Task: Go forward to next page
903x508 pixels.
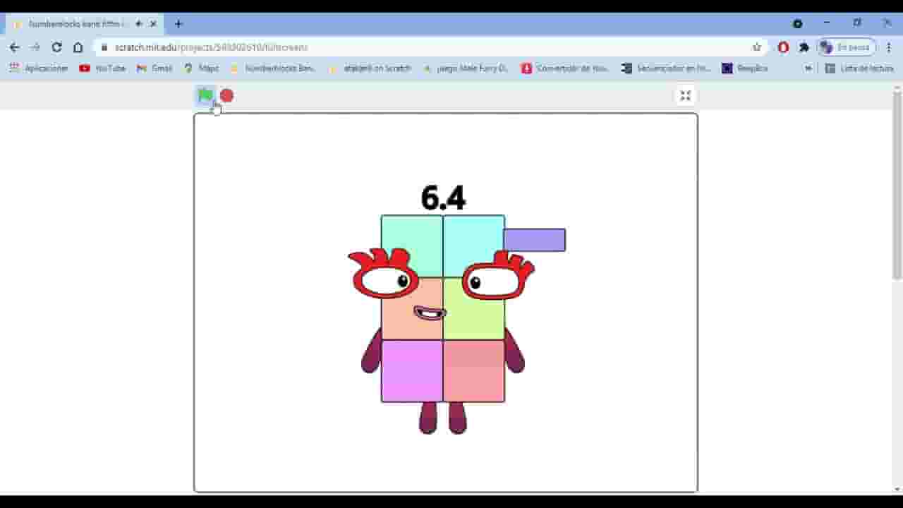Action: tap(36, 47)
